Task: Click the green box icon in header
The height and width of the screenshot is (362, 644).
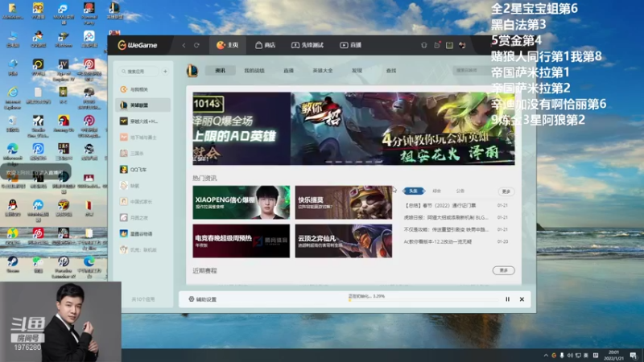Action: 450,45
